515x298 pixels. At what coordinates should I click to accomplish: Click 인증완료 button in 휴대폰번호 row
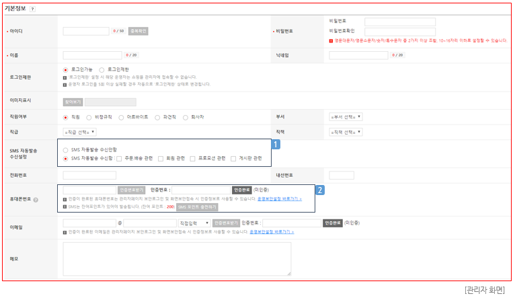[x=242, y=190]
